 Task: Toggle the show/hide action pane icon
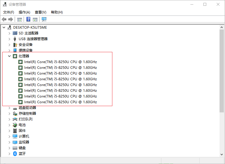[x=35, y=19]
